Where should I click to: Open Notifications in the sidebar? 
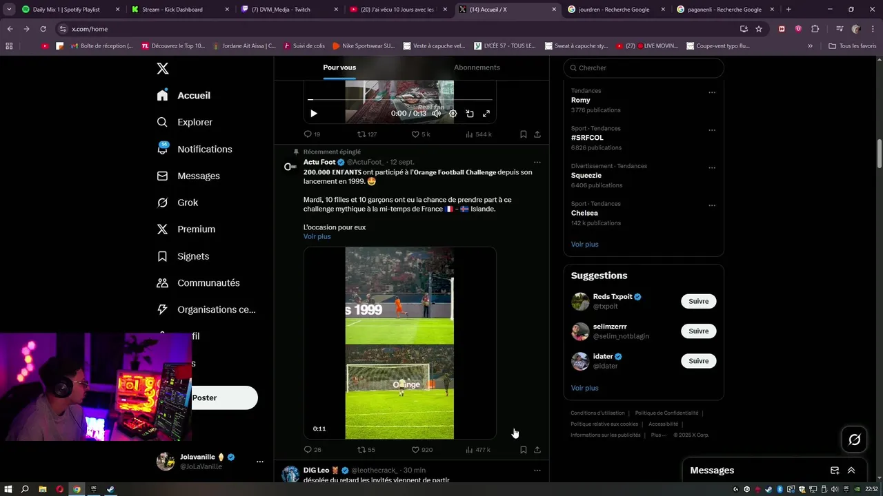coord(194,149)
